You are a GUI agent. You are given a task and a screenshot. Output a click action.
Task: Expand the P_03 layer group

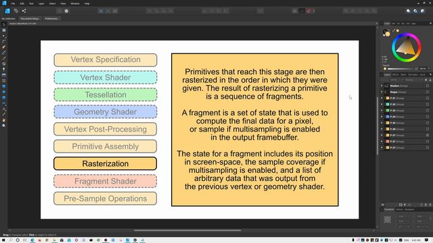pyautogui.click(x=382, y=111)
